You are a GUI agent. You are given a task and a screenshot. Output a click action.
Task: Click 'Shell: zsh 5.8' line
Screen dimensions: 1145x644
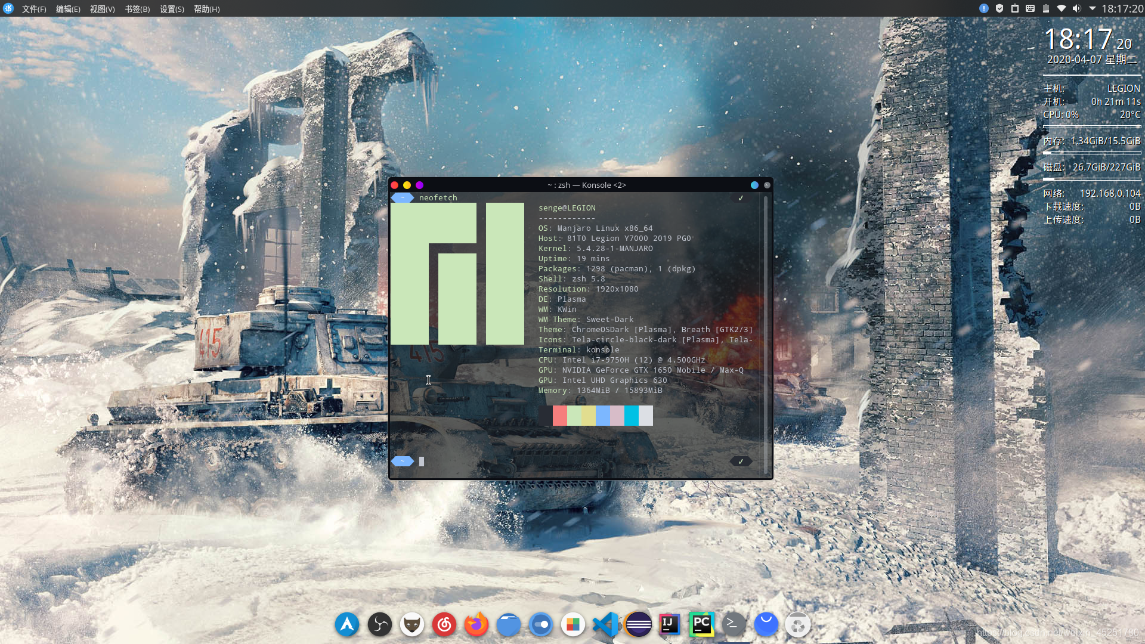572,279
